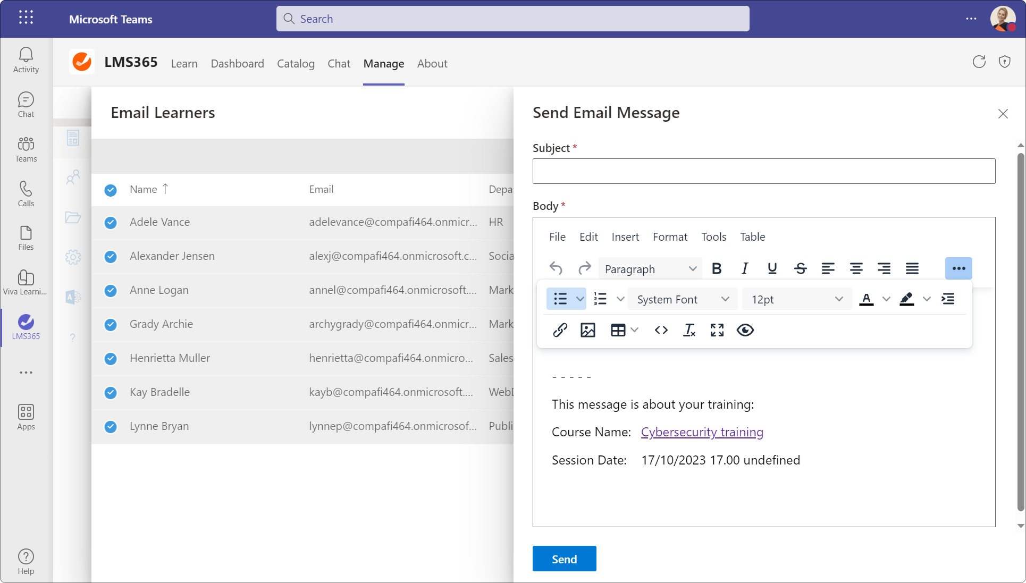Uncheck Kay Bradelle
This screenshot has height=583, width=1026.
tap(111, 393)
